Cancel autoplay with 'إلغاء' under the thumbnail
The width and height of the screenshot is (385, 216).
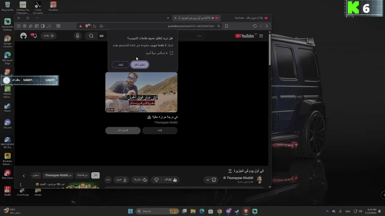point(160,130)
